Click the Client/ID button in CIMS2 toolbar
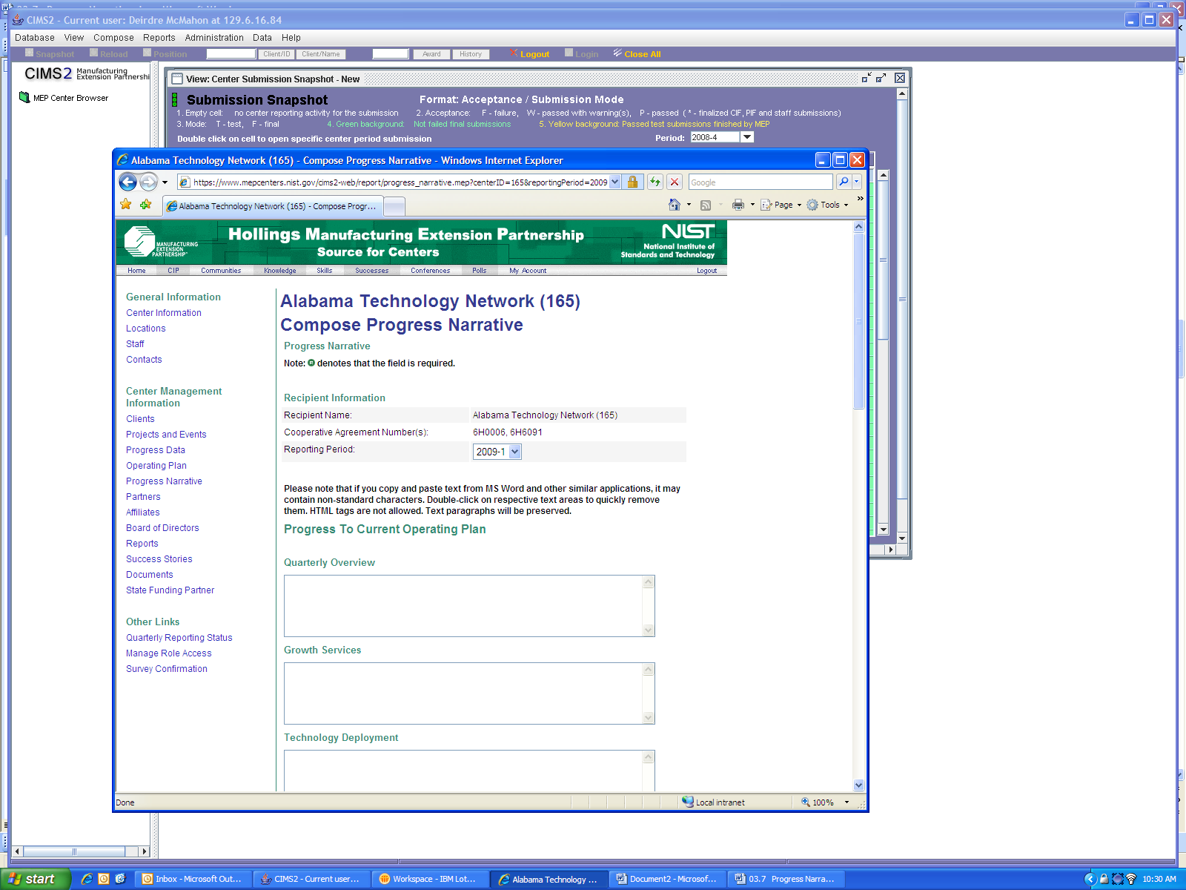Screen dimensions: 1186x890 [x=276, y=54]
